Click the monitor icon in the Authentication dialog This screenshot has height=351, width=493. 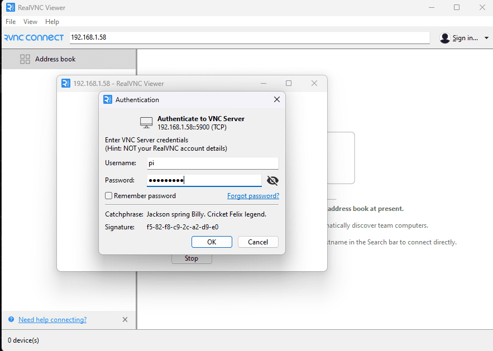point(146,122)
